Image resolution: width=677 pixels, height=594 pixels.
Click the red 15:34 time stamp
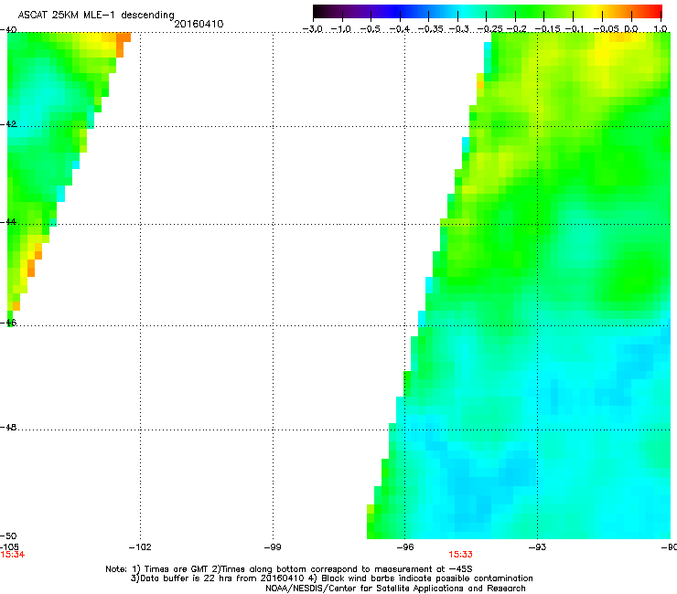pyautogui.click(x=13, y=555)
